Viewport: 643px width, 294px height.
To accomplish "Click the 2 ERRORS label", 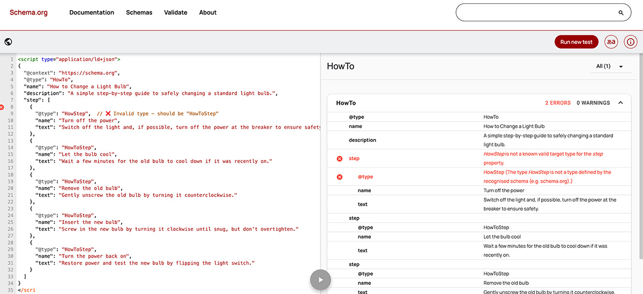I will pyautogui.click(x=558, y=103).
